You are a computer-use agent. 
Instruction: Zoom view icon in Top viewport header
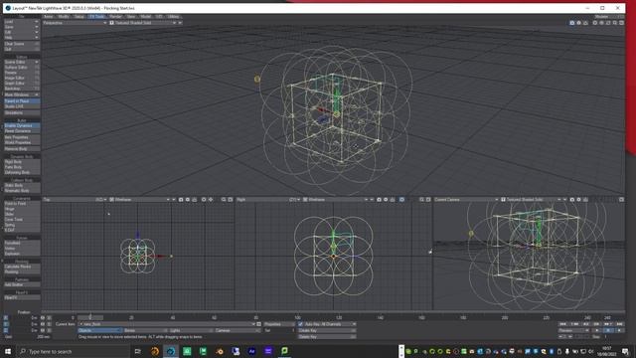click(x=194, y=199)
